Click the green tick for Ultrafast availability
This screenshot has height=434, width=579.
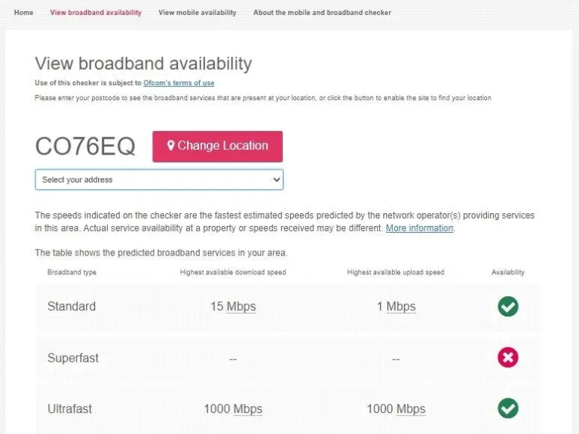tap(507, 408)
